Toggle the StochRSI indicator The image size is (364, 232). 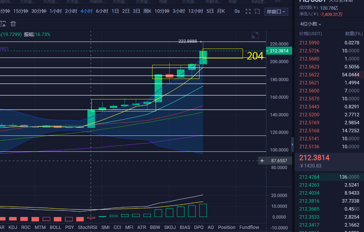(x=88, y=227)
